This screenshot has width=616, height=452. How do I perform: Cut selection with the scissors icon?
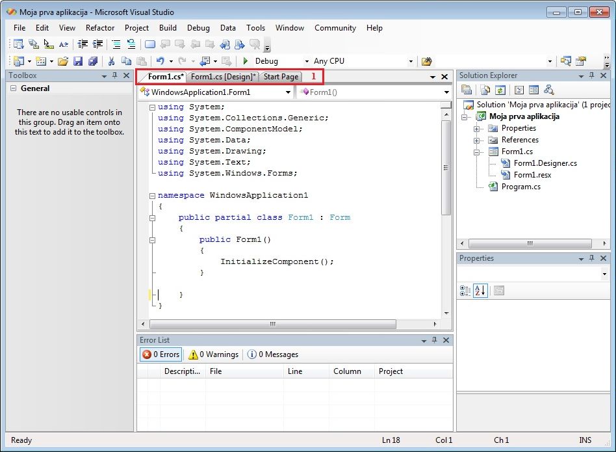[111, 61]
